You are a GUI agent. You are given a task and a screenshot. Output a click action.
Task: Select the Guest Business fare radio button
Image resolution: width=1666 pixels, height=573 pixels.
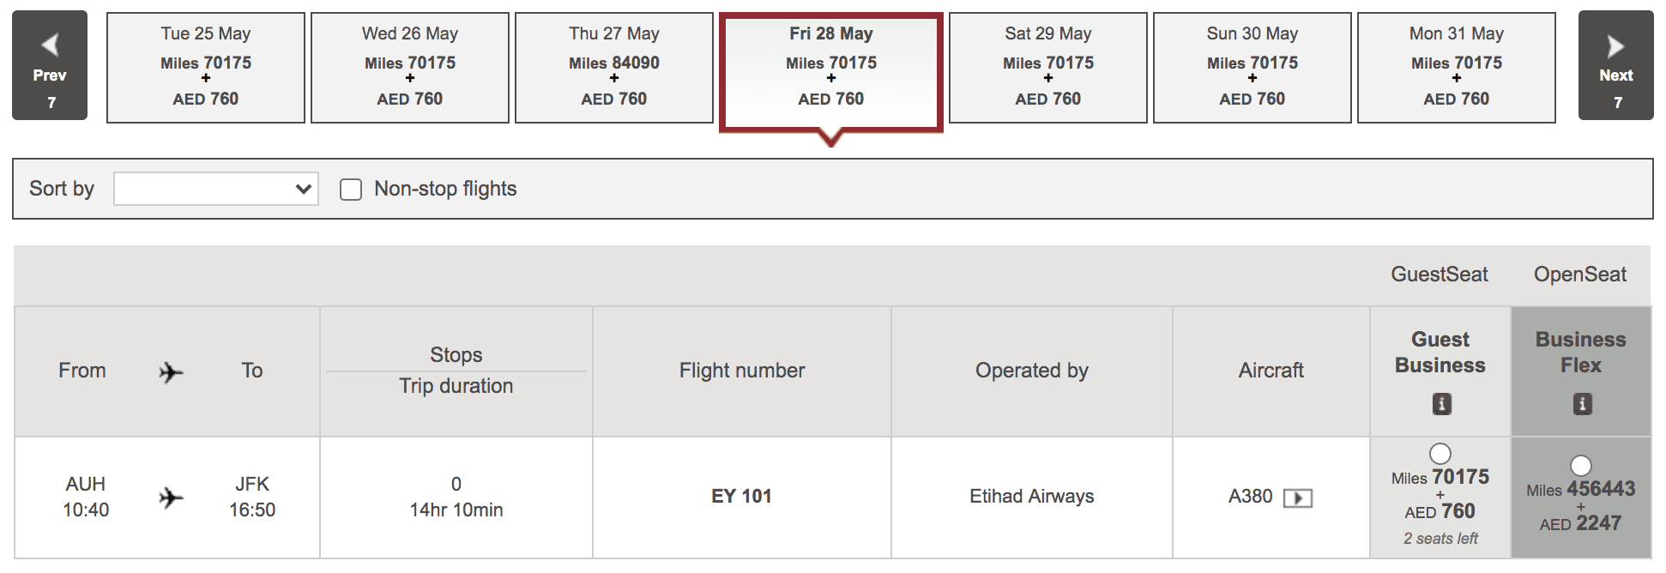tap(1440, 455)
